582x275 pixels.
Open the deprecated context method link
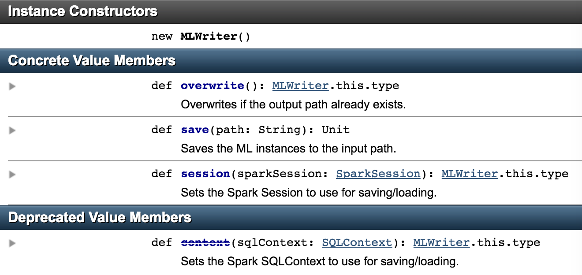(205, 242)
